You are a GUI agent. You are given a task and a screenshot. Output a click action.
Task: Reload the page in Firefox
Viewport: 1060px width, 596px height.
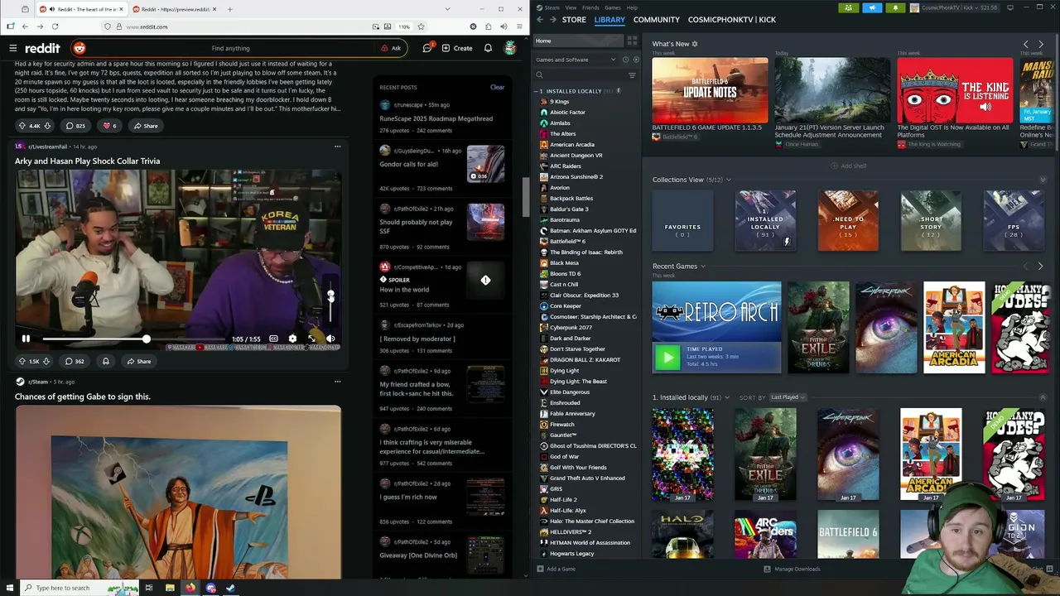[55, 26]
